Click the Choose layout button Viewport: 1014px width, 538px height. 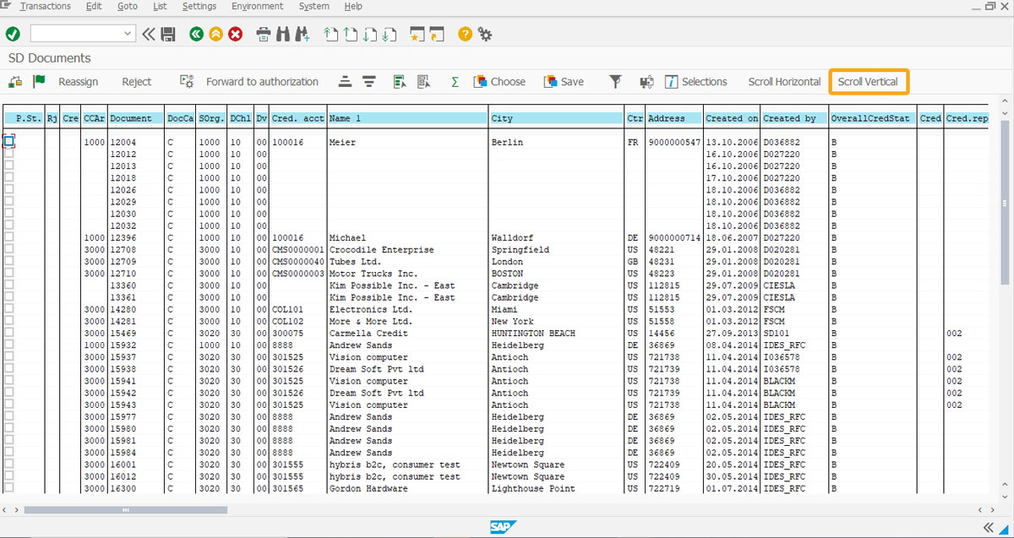tap(499, 82)
